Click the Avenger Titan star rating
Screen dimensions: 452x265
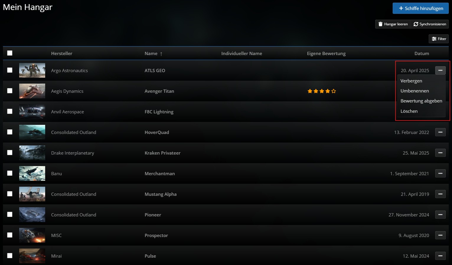click(x=322, y=91)
